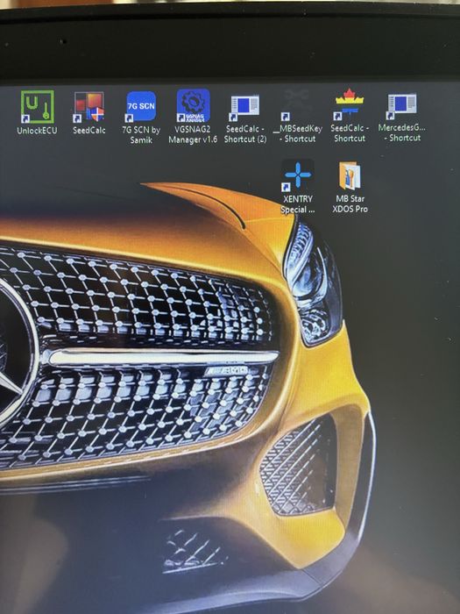Click the 'MB Star XDOS Pro' label
The height and width of the screenshot is (614, 460).
[350, 203]
